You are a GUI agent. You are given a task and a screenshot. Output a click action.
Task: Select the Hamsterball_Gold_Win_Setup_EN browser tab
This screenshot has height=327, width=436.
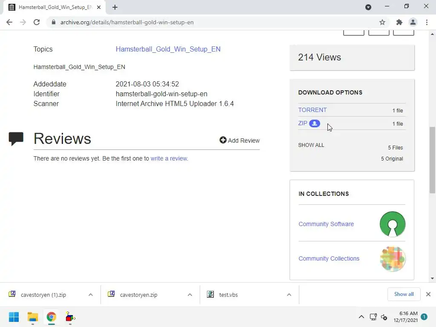[54, 7]
